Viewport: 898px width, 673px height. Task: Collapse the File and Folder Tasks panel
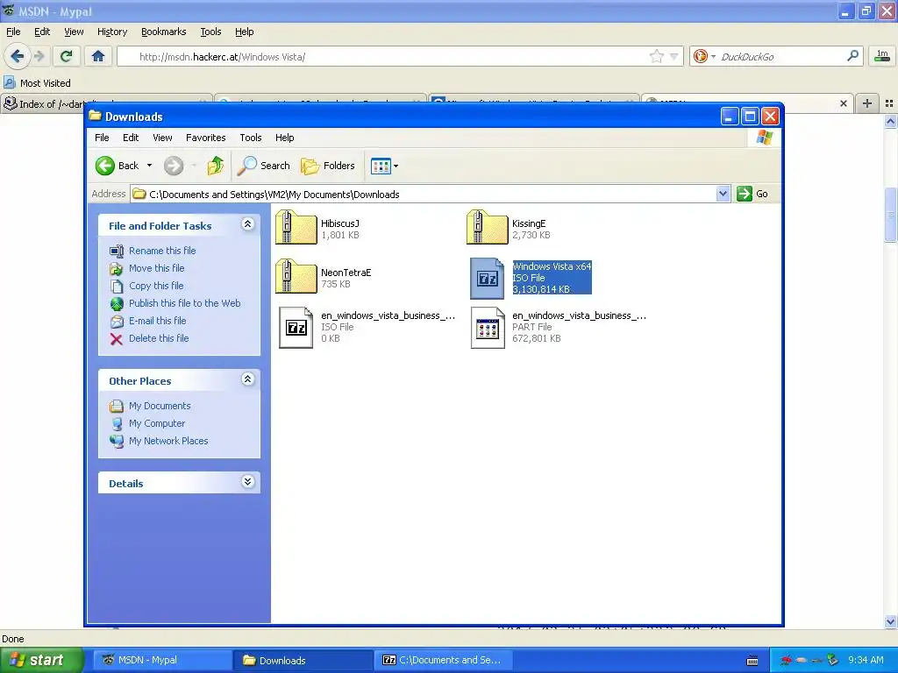click(247, 224)
